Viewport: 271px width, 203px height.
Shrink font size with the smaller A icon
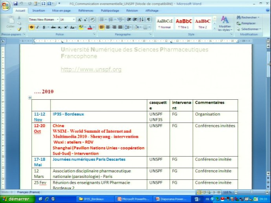click(x=85, y=20)
